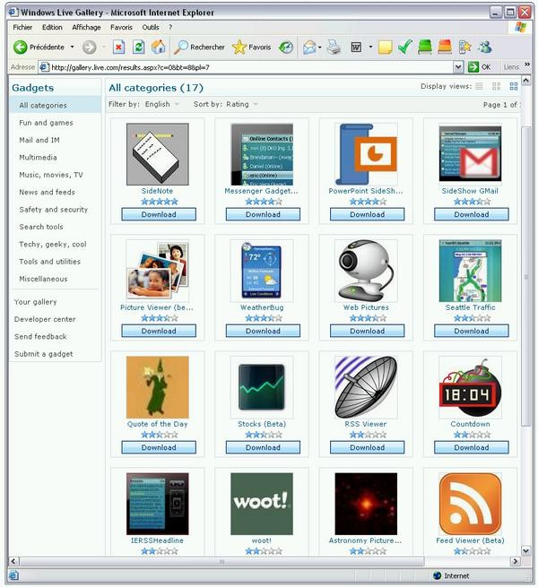Image resolution: width=538 pixels, height=587 pixels.
Task: Open the home page house icon
Action: click(x=159, y=47)
